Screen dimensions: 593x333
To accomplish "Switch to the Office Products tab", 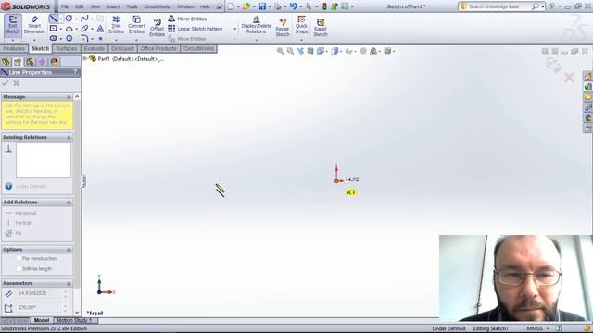I will (x=158, y=49).
